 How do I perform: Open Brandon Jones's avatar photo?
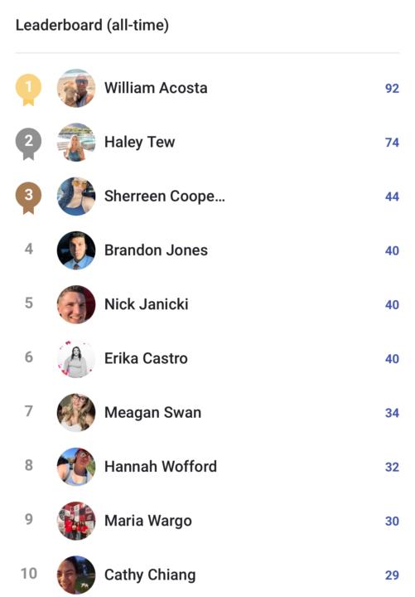click(x=76, y=250)
